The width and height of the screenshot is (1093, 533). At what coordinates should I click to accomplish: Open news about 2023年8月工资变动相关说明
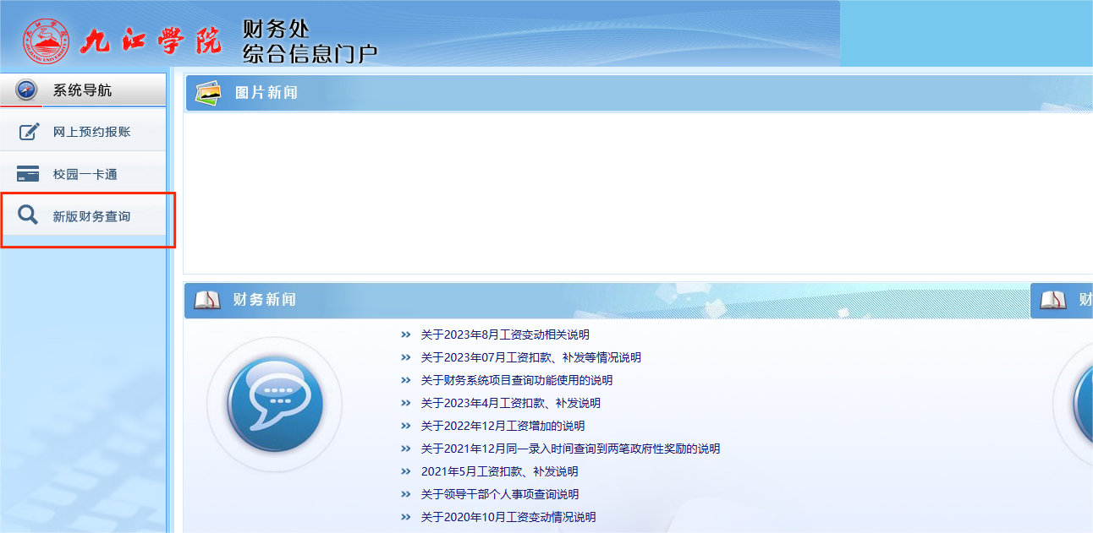(x=505, y=334)
